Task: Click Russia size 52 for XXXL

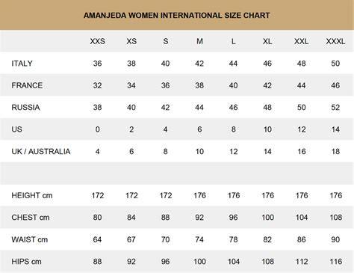Action: click(335, 107)
